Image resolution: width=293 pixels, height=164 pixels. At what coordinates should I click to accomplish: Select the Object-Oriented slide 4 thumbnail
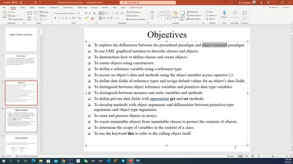click(x=21, y=120)
